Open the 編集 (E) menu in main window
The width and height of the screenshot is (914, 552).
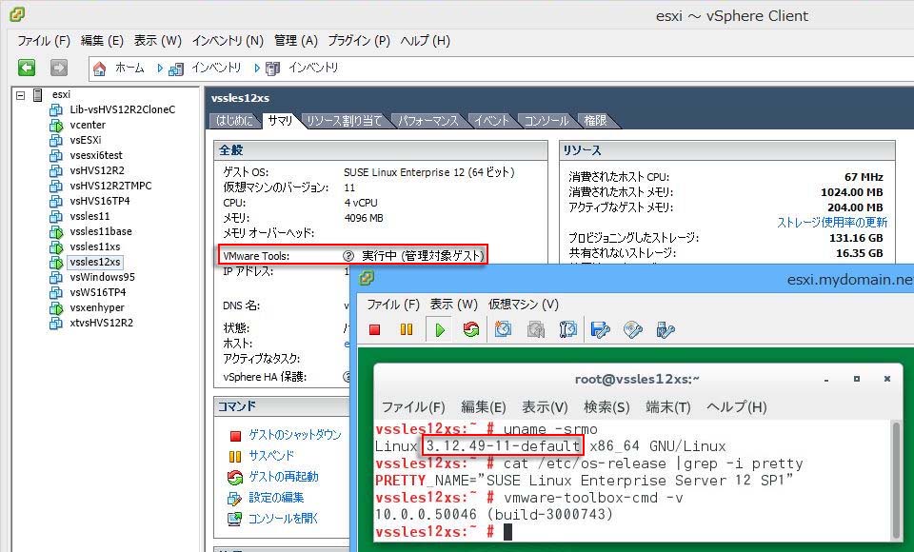[x=102, y=41]
